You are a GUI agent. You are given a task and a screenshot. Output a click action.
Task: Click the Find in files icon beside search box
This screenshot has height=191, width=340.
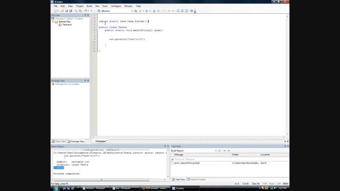tap(135, 11)
